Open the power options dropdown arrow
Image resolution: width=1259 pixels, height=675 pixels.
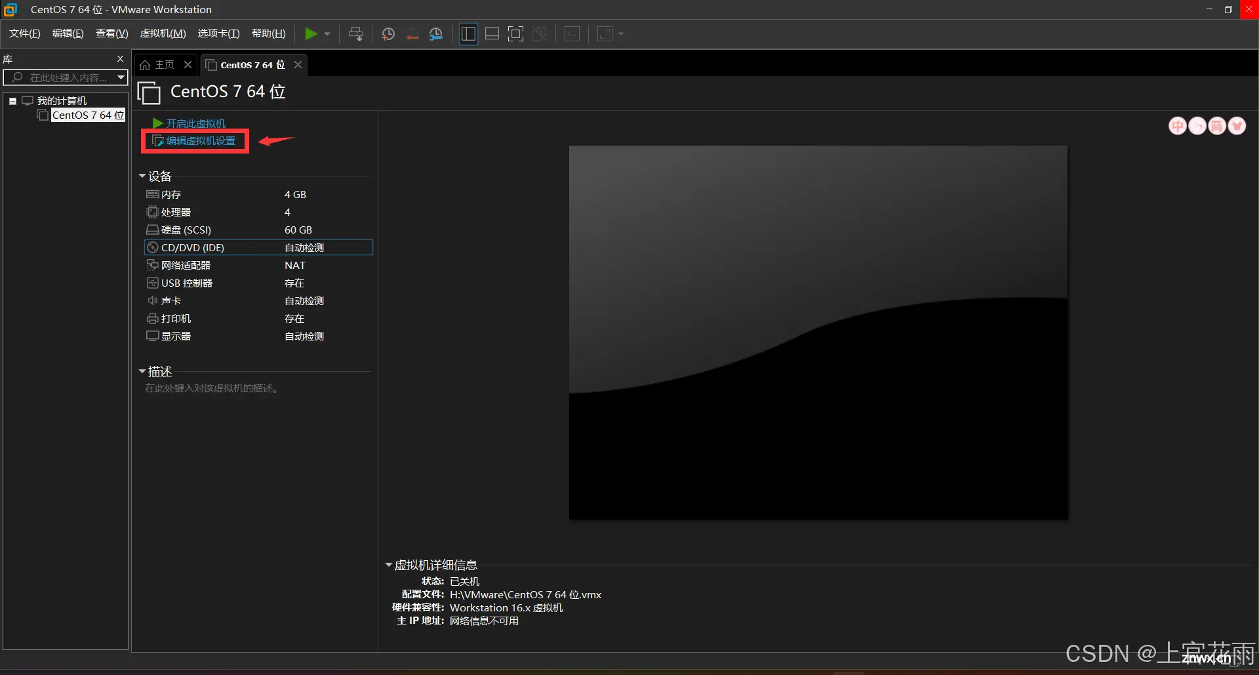(x=327, y=34)
